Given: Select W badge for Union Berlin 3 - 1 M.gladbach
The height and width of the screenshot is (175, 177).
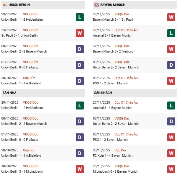Looking at the screenshot, I should coord(80,169).
